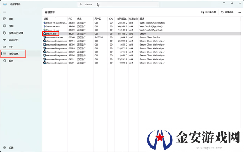Click user name SYSTEM cell
Screen dimensions: 244x152
(x=99, y=37)
